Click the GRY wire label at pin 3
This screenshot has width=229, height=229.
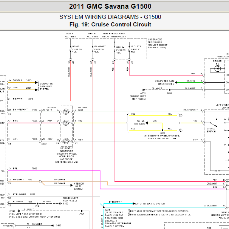coord(15,139)
